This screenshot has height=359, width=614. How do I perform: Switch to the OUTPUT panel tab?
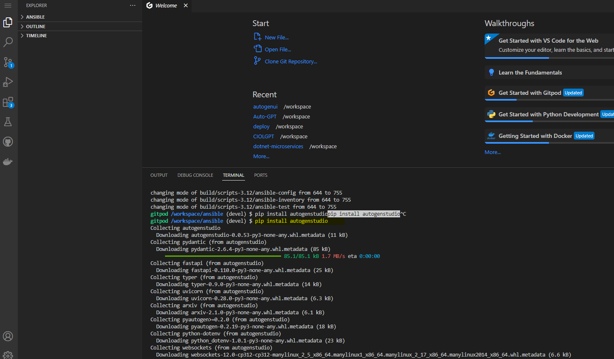click(159, 175)
